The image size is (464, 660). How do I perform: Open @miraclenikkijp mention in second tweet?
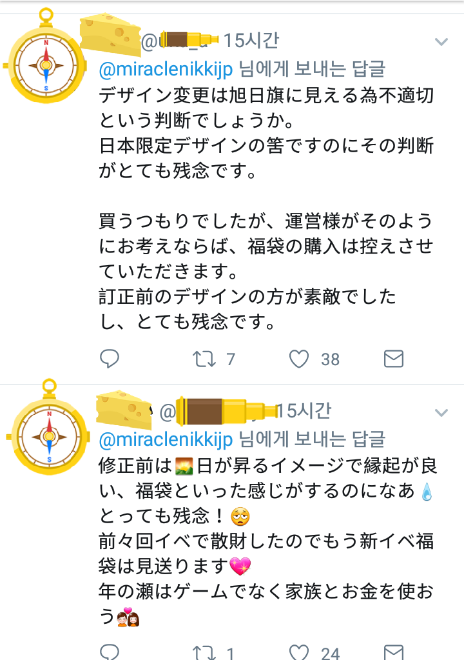pyautogui.click(x=166, y=439)
